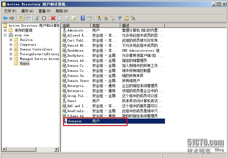Select the Schema Ad... group row
228x158 pixels.
click(x=114, y=116)
